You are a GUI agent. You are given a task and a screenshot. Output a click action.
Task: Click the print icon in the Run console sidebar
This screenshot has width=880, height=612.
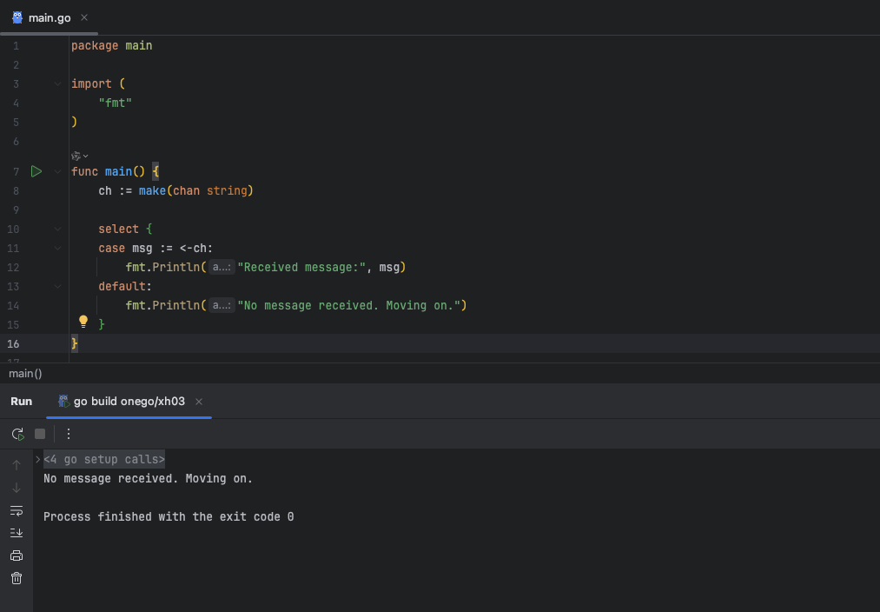[x=17, y=555]
